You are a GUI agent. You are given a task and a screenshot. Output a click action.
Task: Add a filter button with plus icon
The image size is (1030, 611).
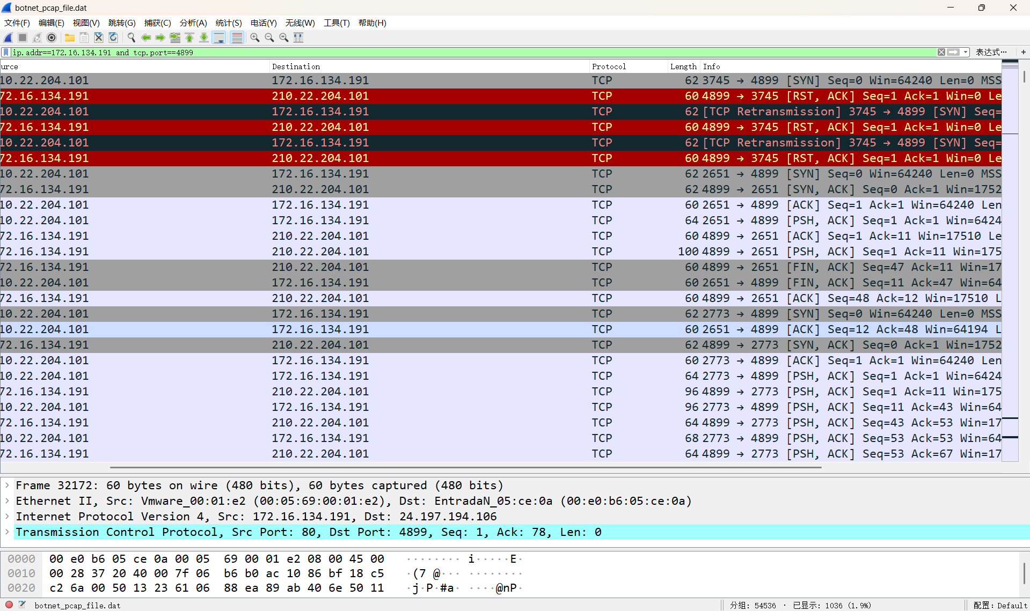[x=1024, y=52]
